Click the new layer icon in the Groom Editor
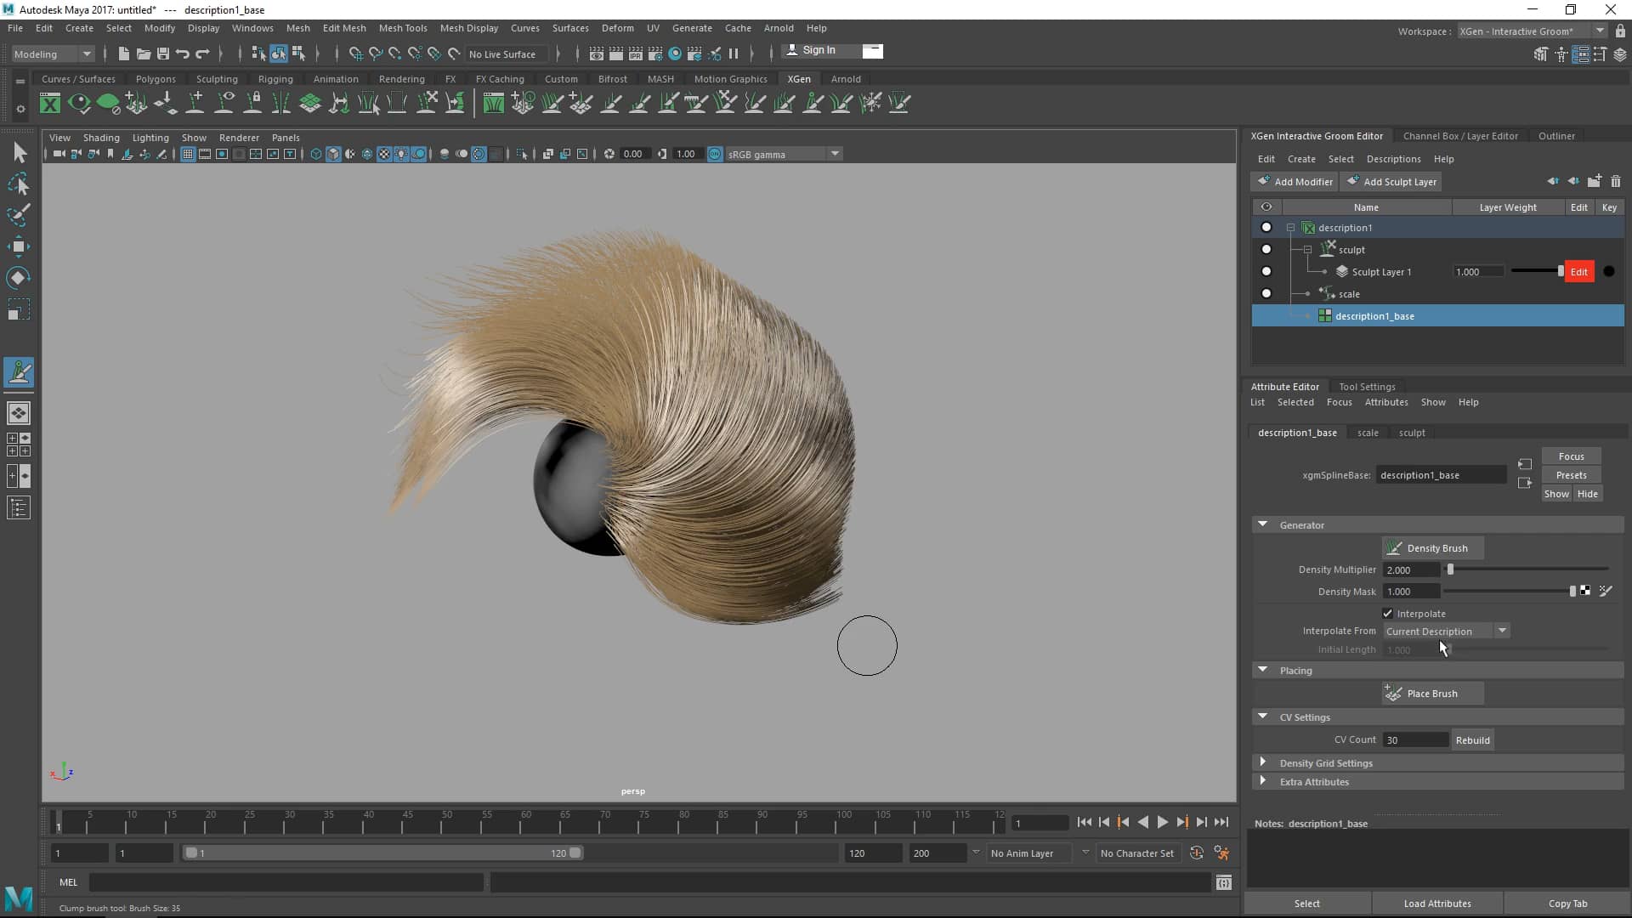This screenshot has width=1632, height=918. pos(1595,181)
